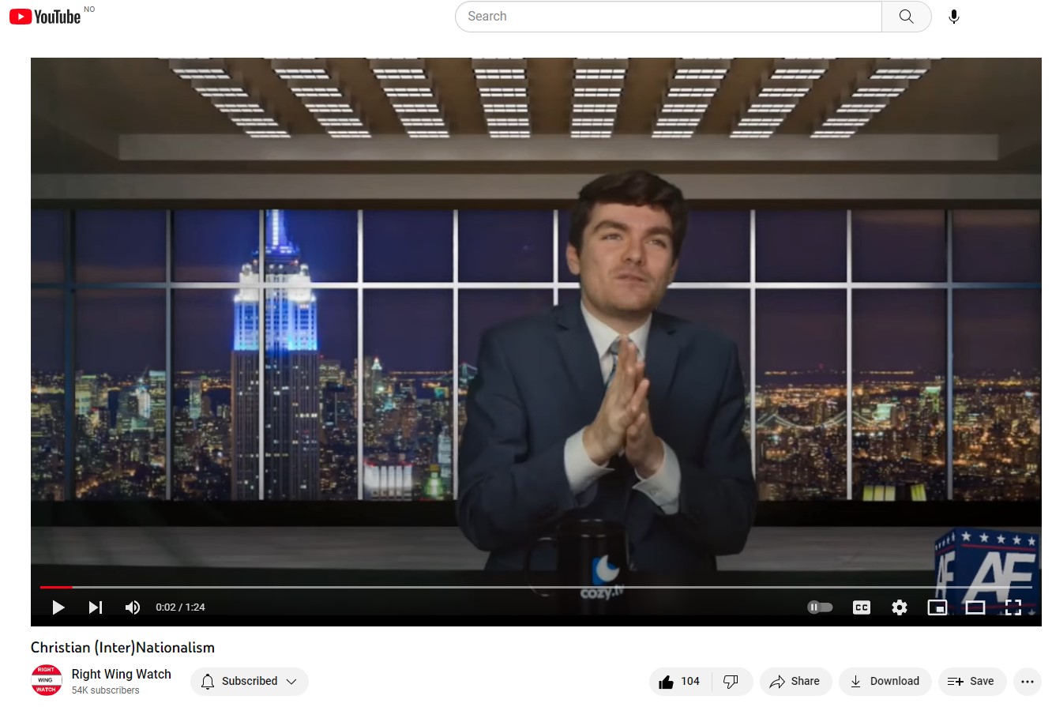Like the video with 104 likes
The height and width of the screenshot is (707, 1052).
(680, 681)
